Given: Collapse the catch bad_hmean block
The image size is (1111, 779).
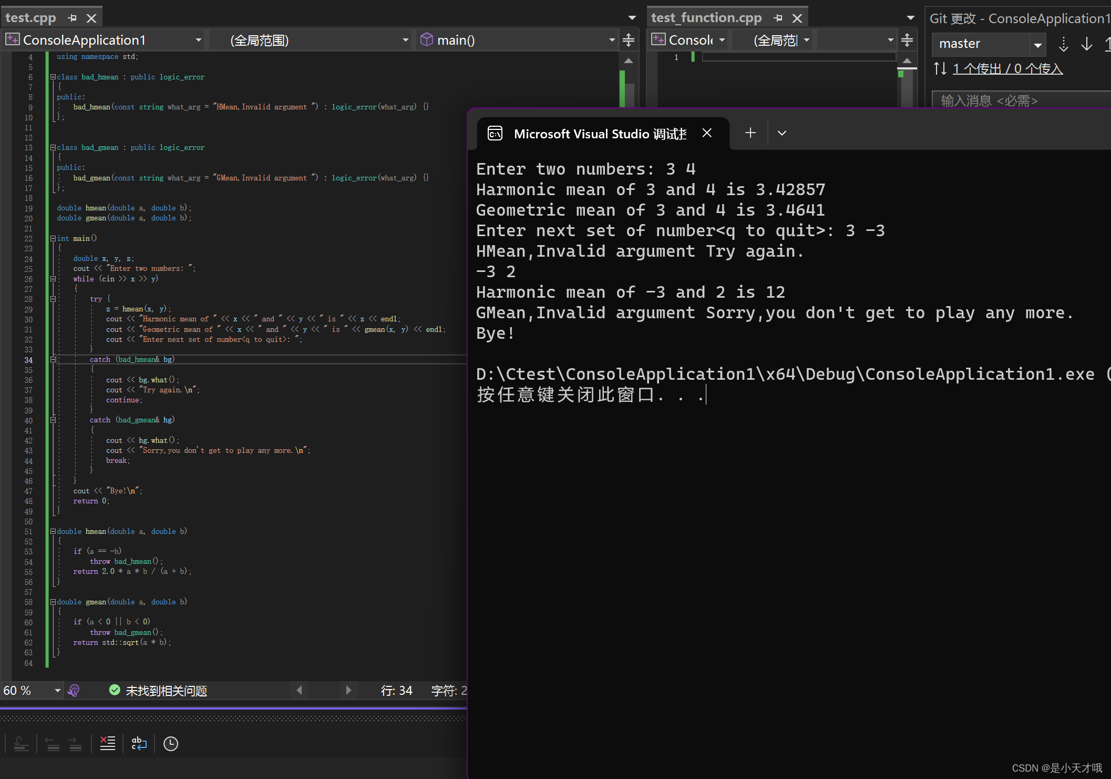Looking at the screenshot, I should (53, 359).
